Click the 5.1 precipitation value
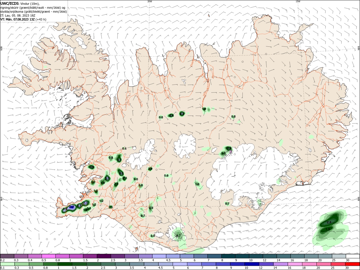The height and width of the screenshot is (270, 360). tap(79, 206)
